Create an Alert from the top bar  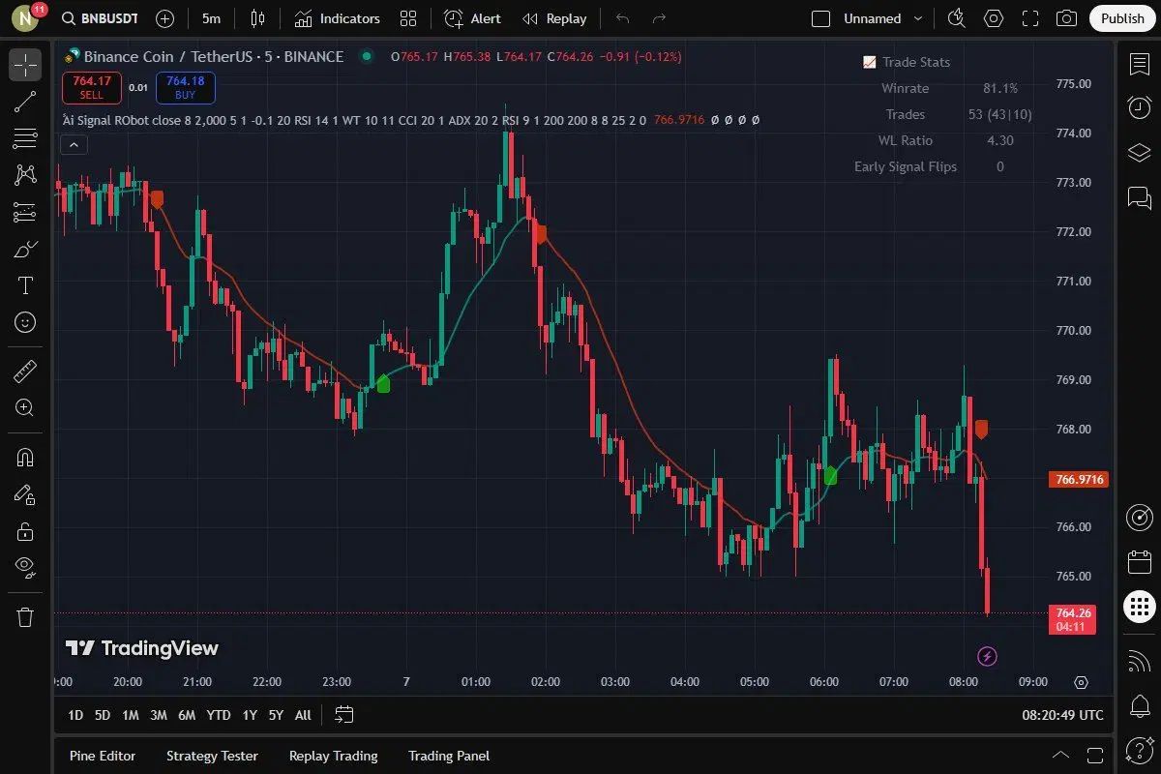pyautogui.click(x=472, y=18)
